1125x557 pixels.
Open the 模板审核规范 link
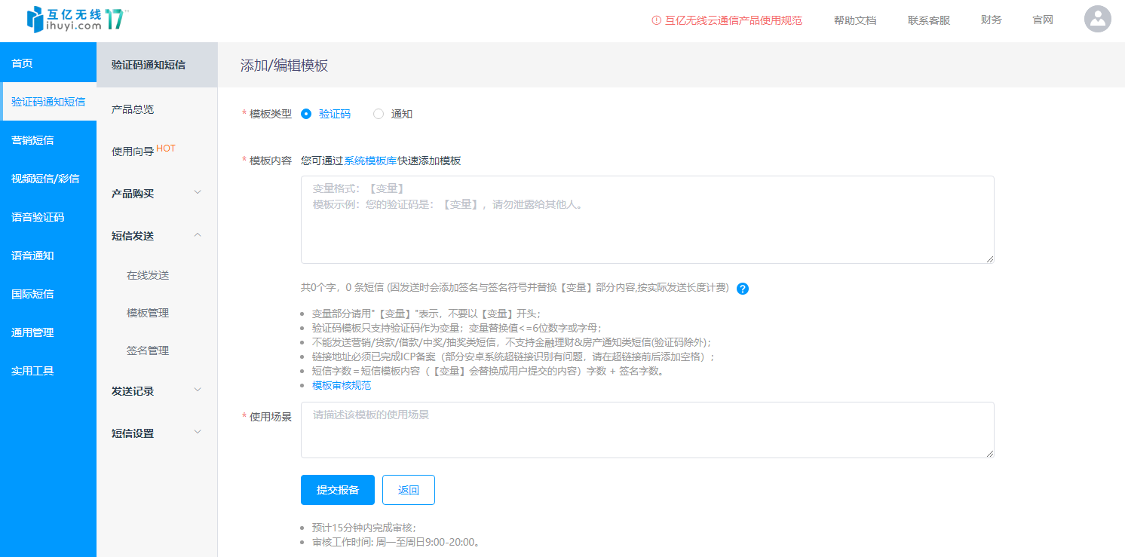pos(341,386)
